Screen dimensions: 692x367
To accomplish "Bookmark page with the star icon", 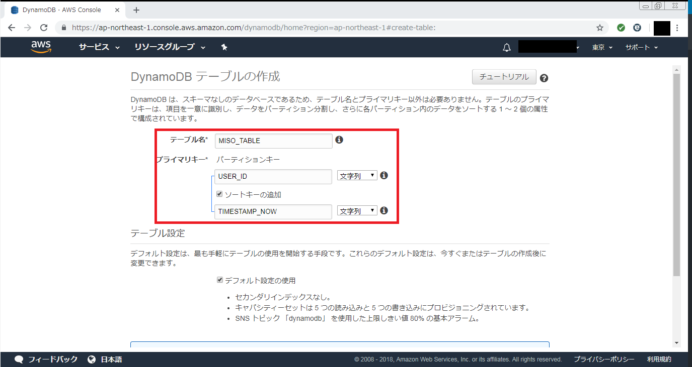I will pos(599,28).
